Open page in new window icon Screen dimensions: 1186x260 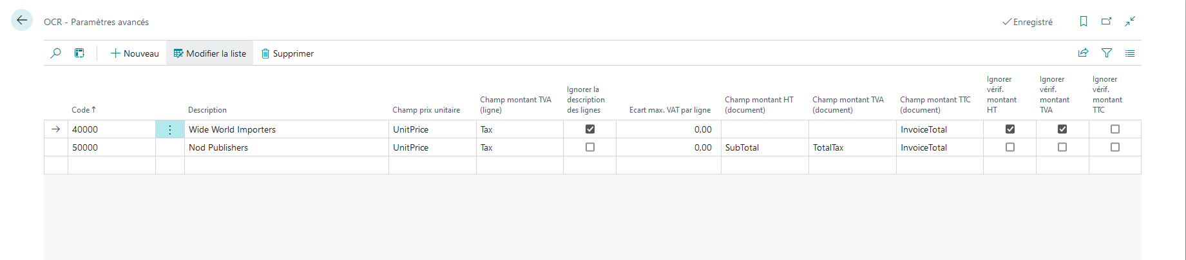click(x=1107, y=21)
